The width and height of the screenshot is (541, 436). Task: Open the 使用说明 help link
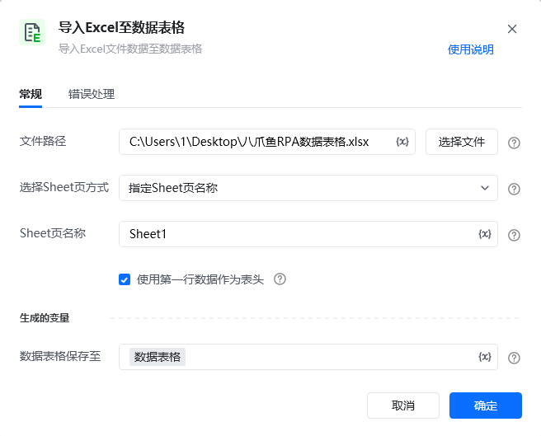click(x=470, y=49)
